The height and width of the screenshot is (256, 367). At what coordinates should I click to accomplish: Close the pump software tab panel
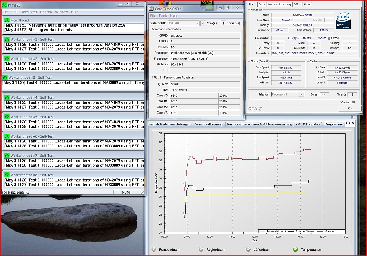coord(353,123)
